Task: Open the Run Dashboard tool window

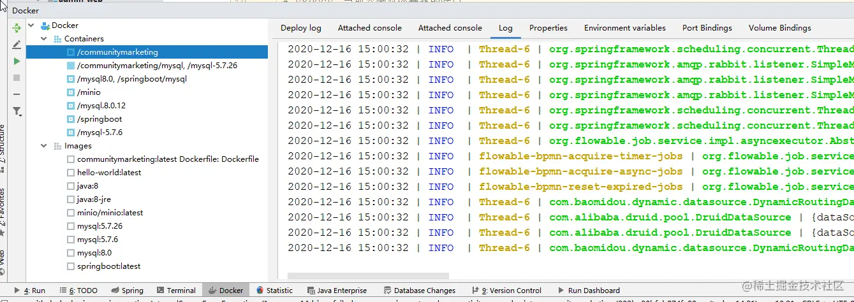Action: pos(588,291)
